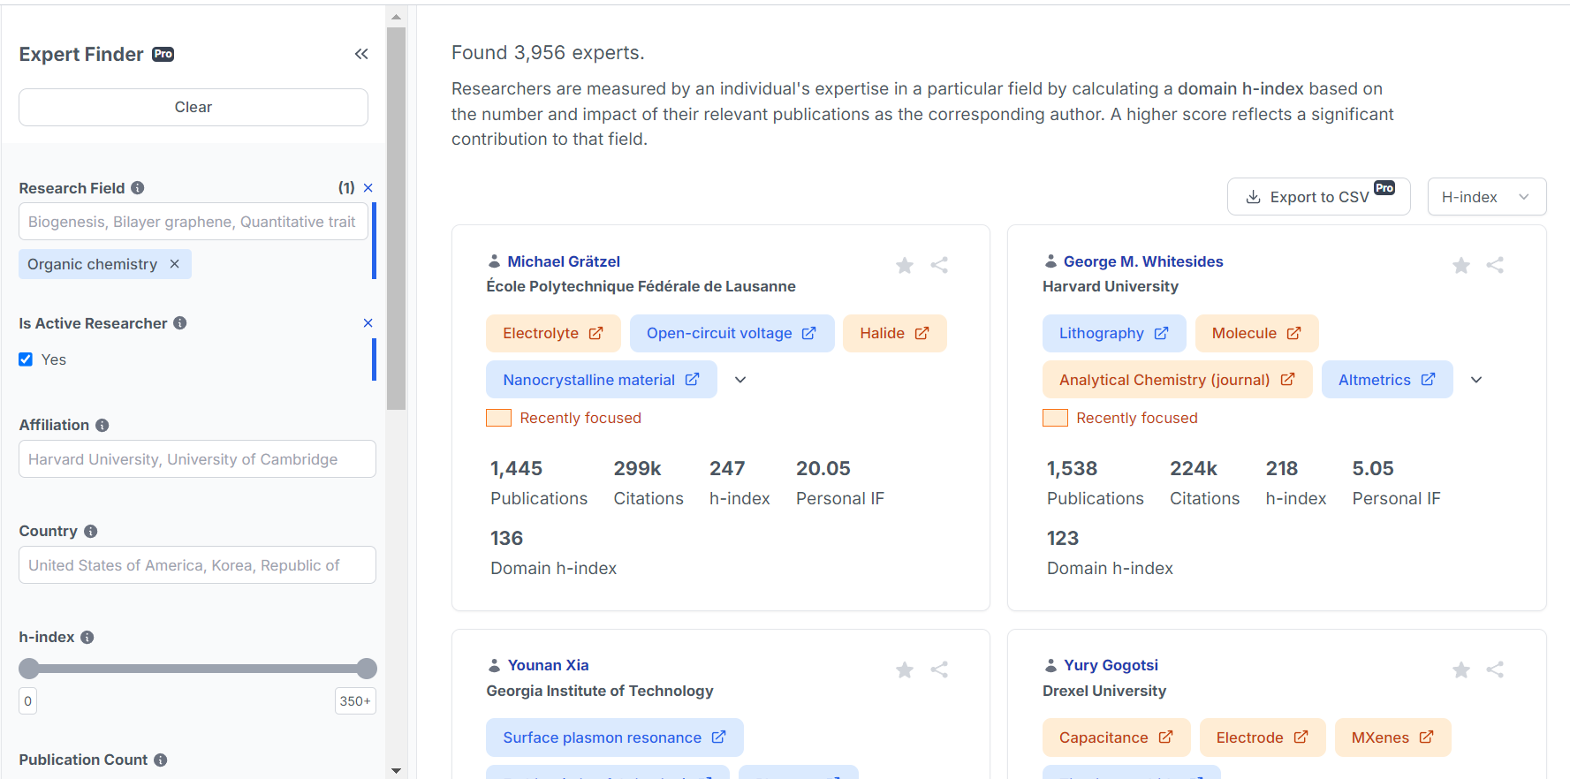1570x779 pixels.
Task: Collapse the Expert Finder sidebar panel
Action: (361, 54)
